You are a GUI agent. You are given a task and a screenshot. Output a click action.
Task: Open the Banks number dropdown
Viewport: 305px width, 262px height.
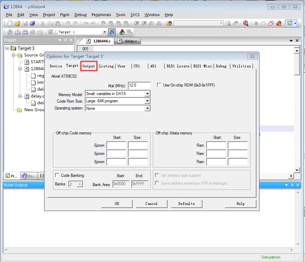tap(80, 184)
